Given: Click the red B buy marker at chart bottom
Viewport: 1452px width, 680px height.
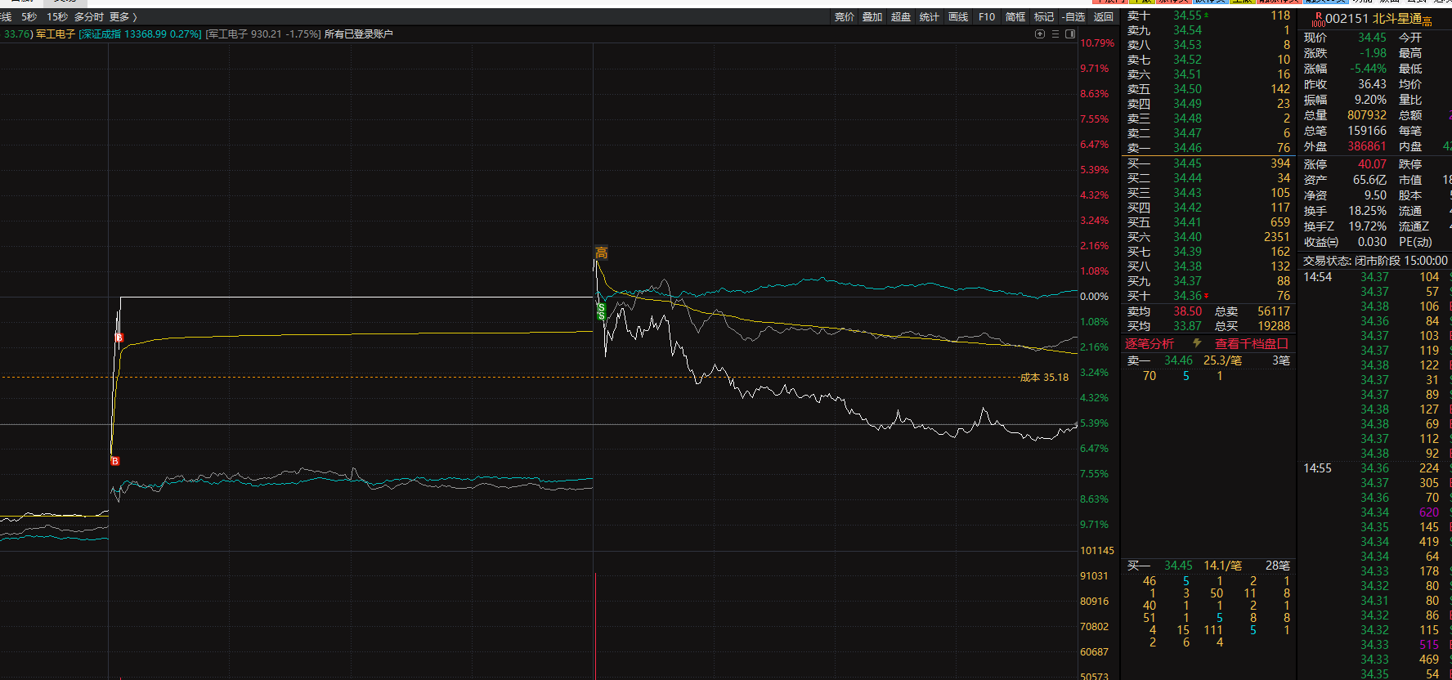Looking at the screenshot, I should point(114,461).
